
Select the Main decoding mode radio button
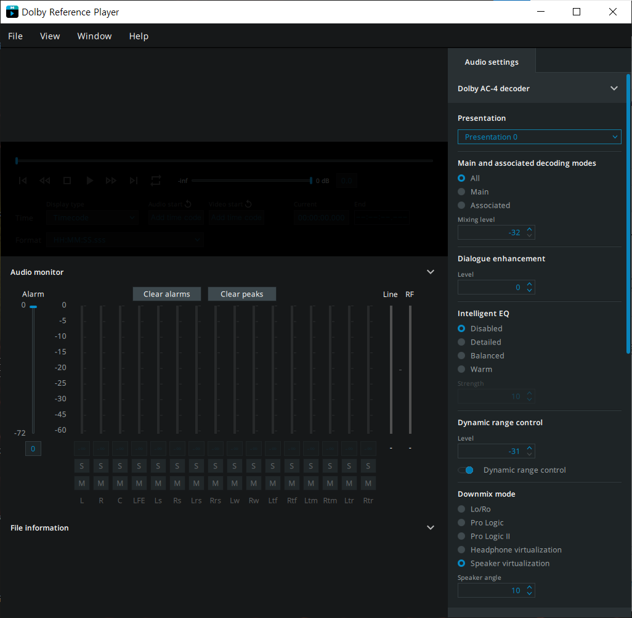461,192
